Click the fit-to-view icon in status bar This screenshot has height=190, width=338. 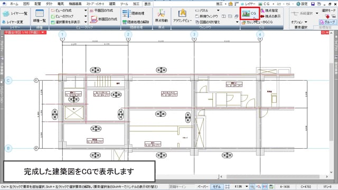(227, 186)
